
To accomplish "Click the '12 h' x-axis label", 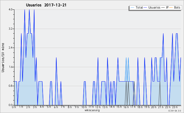I will (x=98, y=107).
